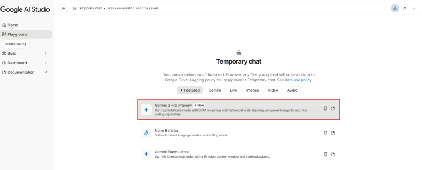
Task: Open Gemini 3 Pro Preview docs icon
Action: point(333,109)
